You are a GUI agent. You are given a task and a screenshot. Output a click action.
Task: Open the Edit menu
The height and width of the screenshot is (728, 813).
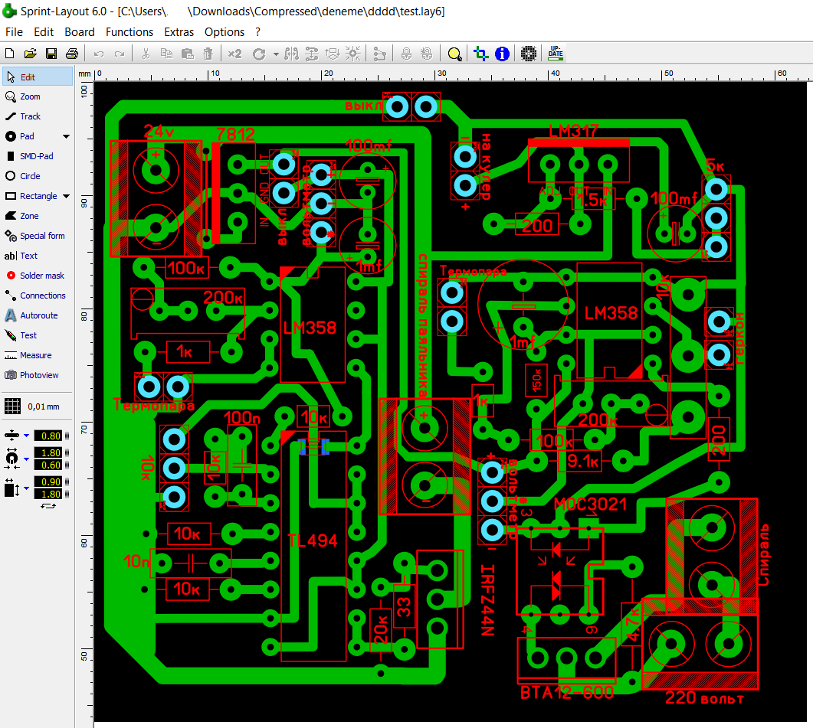coord(44,31)
